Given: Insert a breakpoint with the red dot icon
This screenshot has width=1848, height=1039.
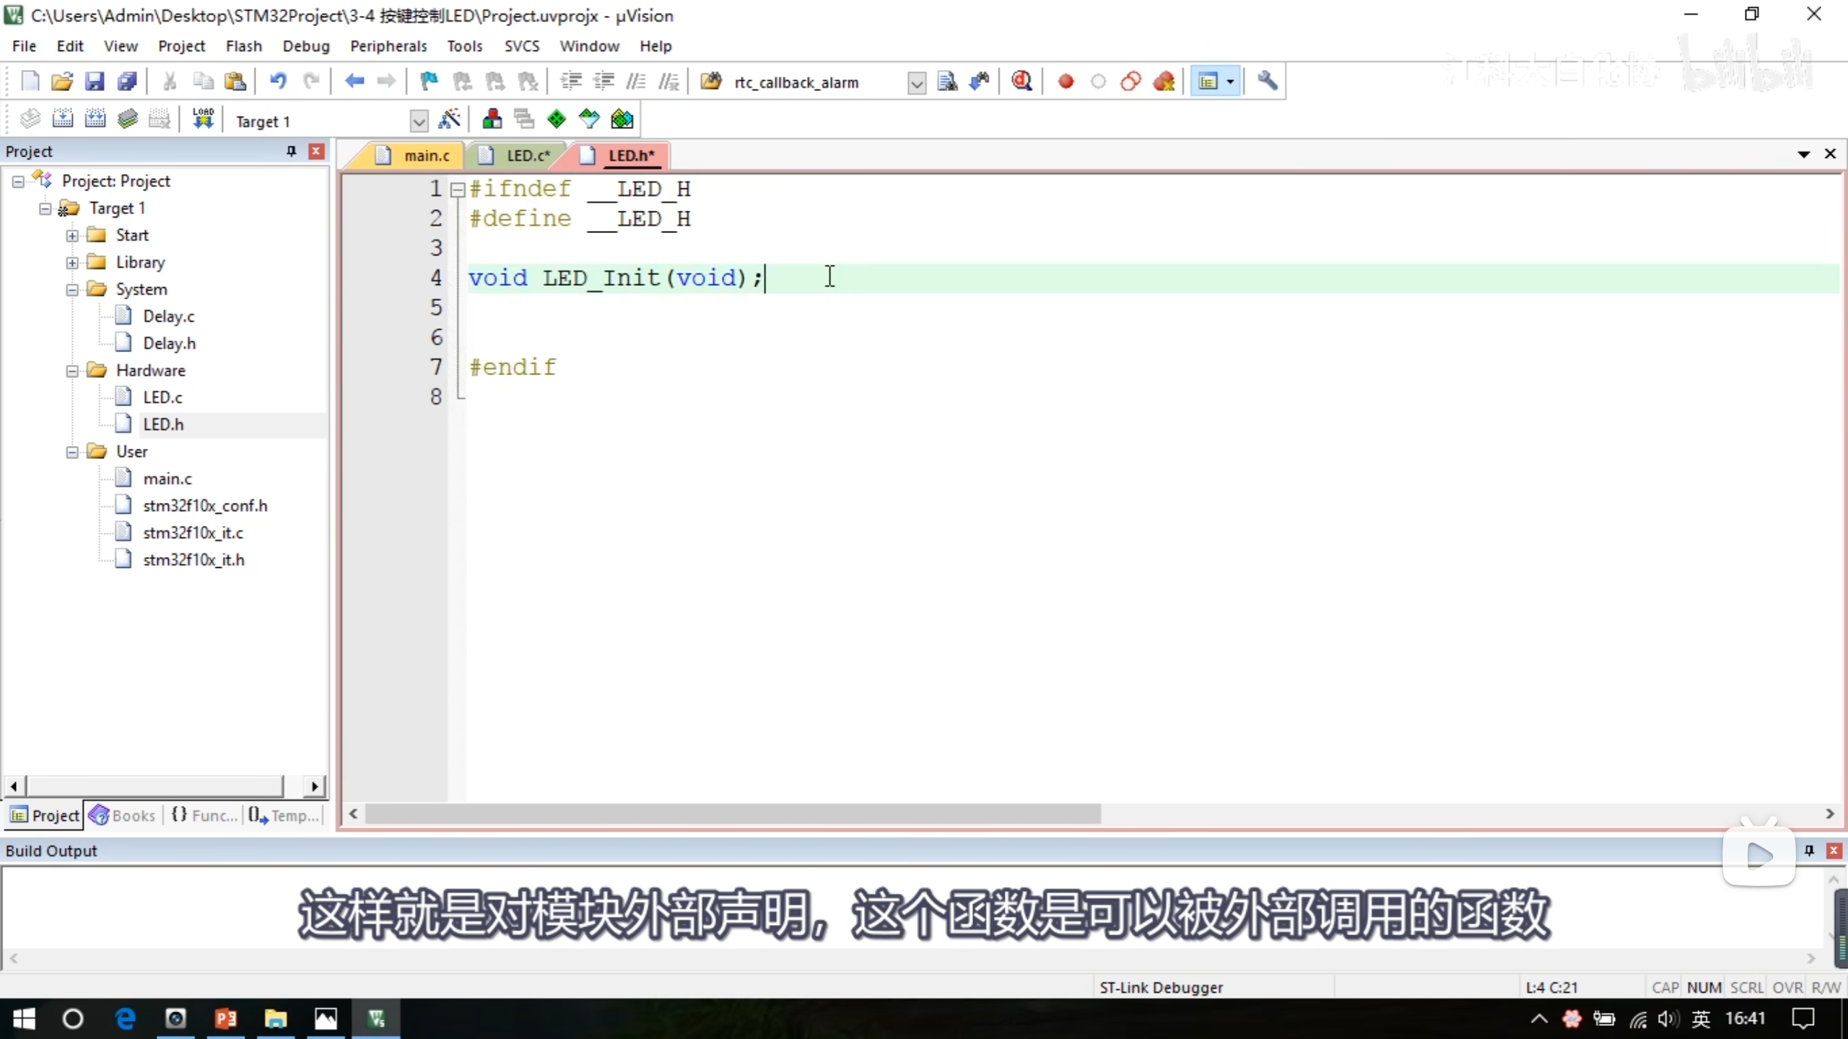Looking at the screenshot, I should (x=1065, y=82).
